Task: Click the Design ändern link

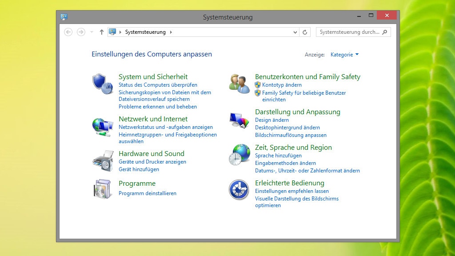Action: pos(272,120)
